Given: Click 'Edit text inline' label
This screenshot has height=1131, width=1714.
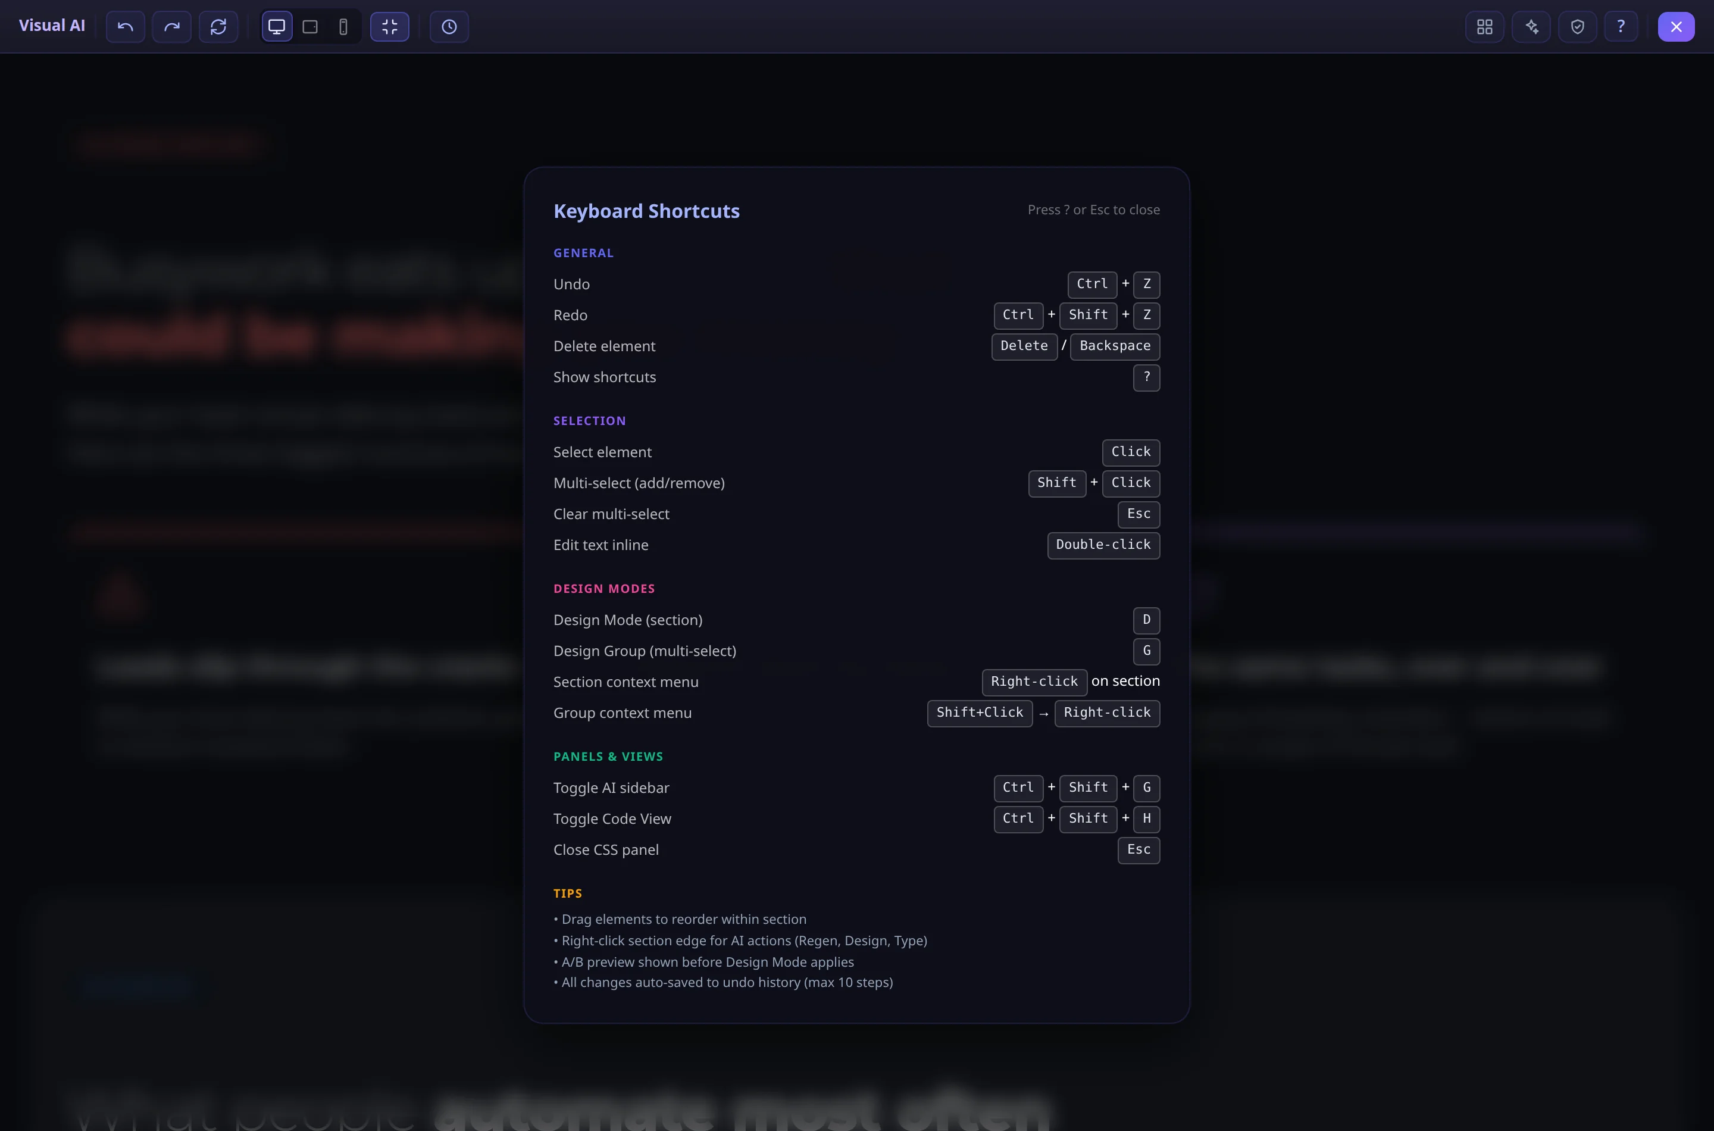Looking at the screenshot, I should click(600, 545).
